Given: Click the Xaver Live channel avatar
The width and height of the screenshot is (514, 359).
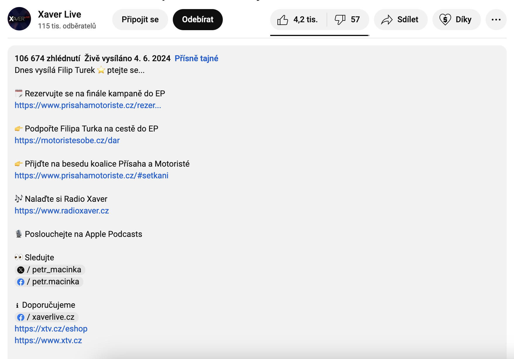Looking at the screenshot, I should [x=19, y=19].
